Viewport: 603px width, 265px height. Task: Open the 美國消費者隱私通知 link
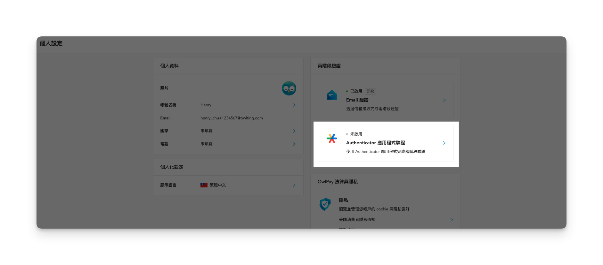[x=357, y=220]
